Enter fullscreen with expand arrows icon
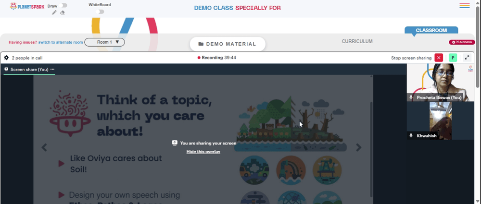 467,58
